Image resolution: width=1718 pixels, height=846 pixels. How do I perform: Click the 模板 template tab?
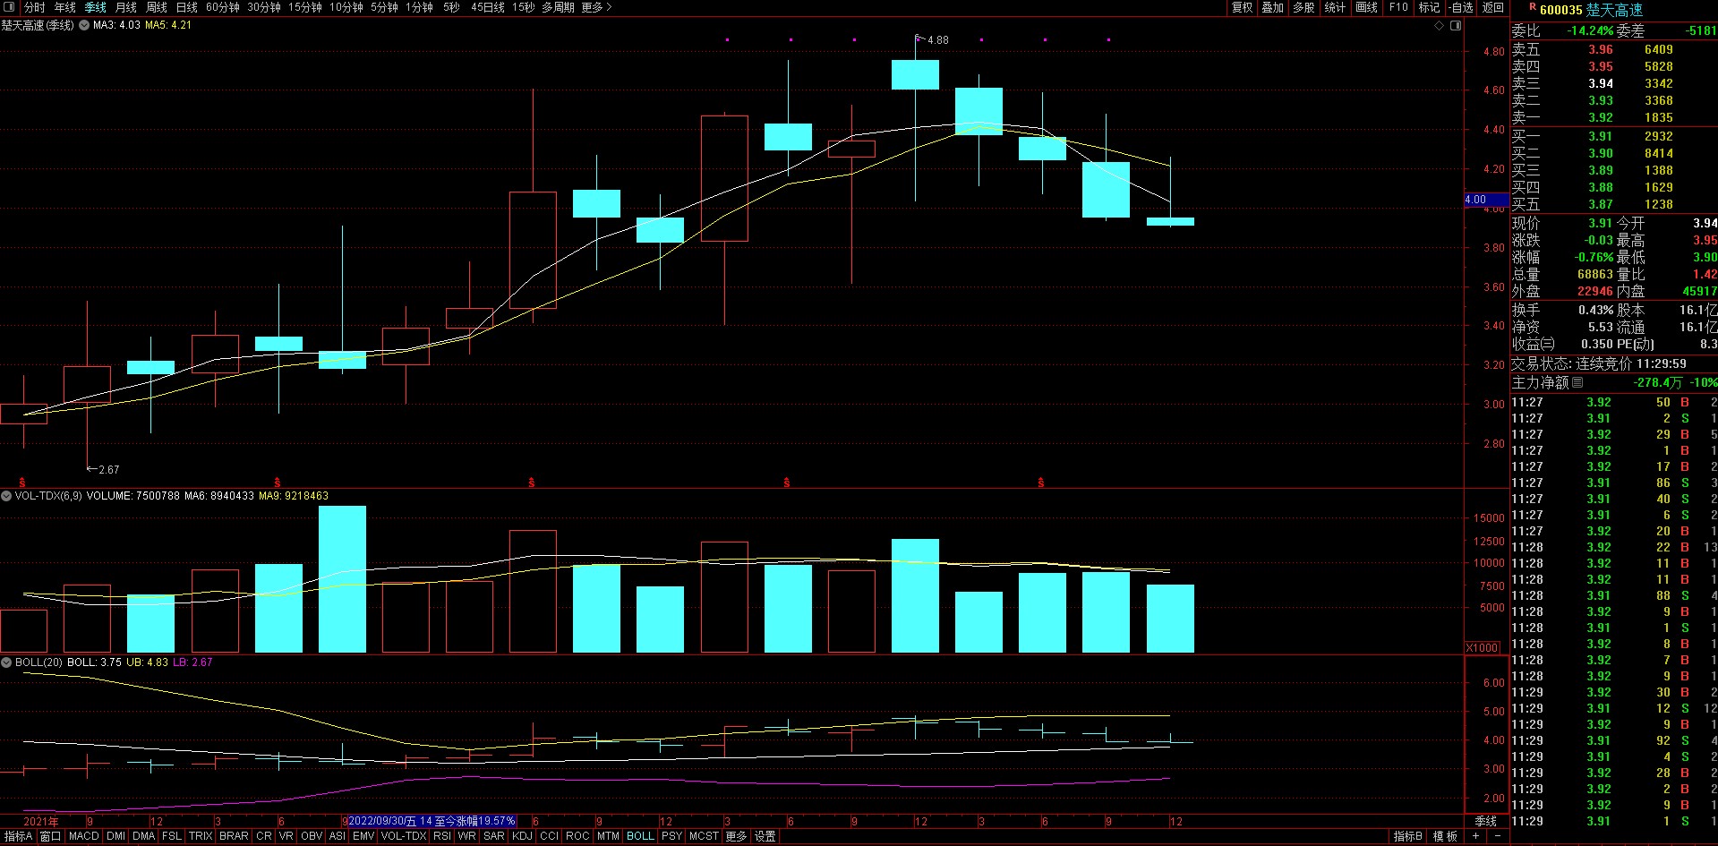tap(1445, 836)
